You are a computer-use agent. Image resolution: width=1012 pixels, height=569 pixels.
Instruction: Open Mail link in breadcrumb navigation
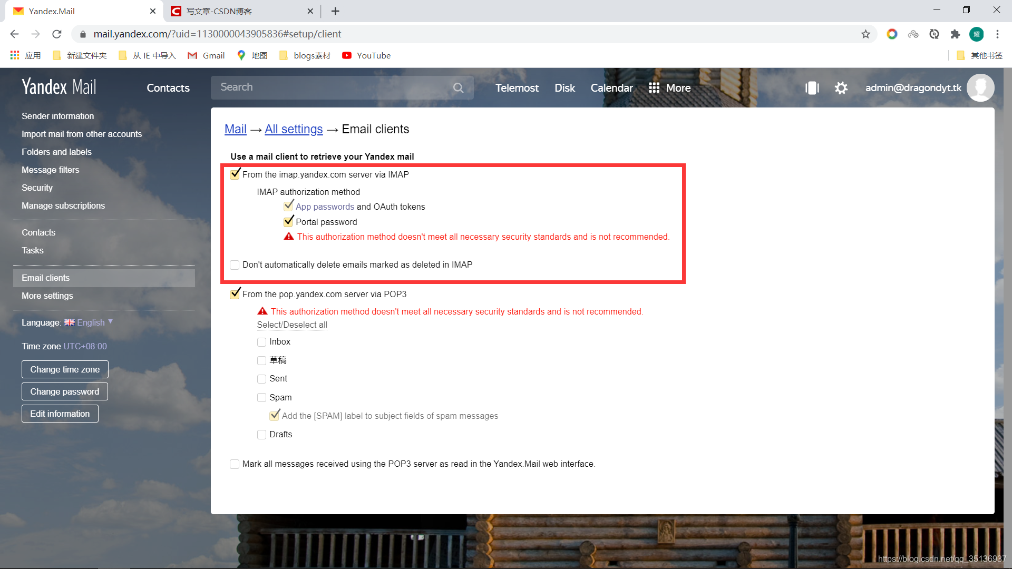tap(236, 129)
